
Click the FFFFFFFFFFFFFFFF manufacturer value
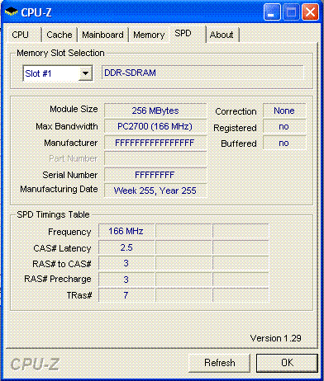[155, 143]
